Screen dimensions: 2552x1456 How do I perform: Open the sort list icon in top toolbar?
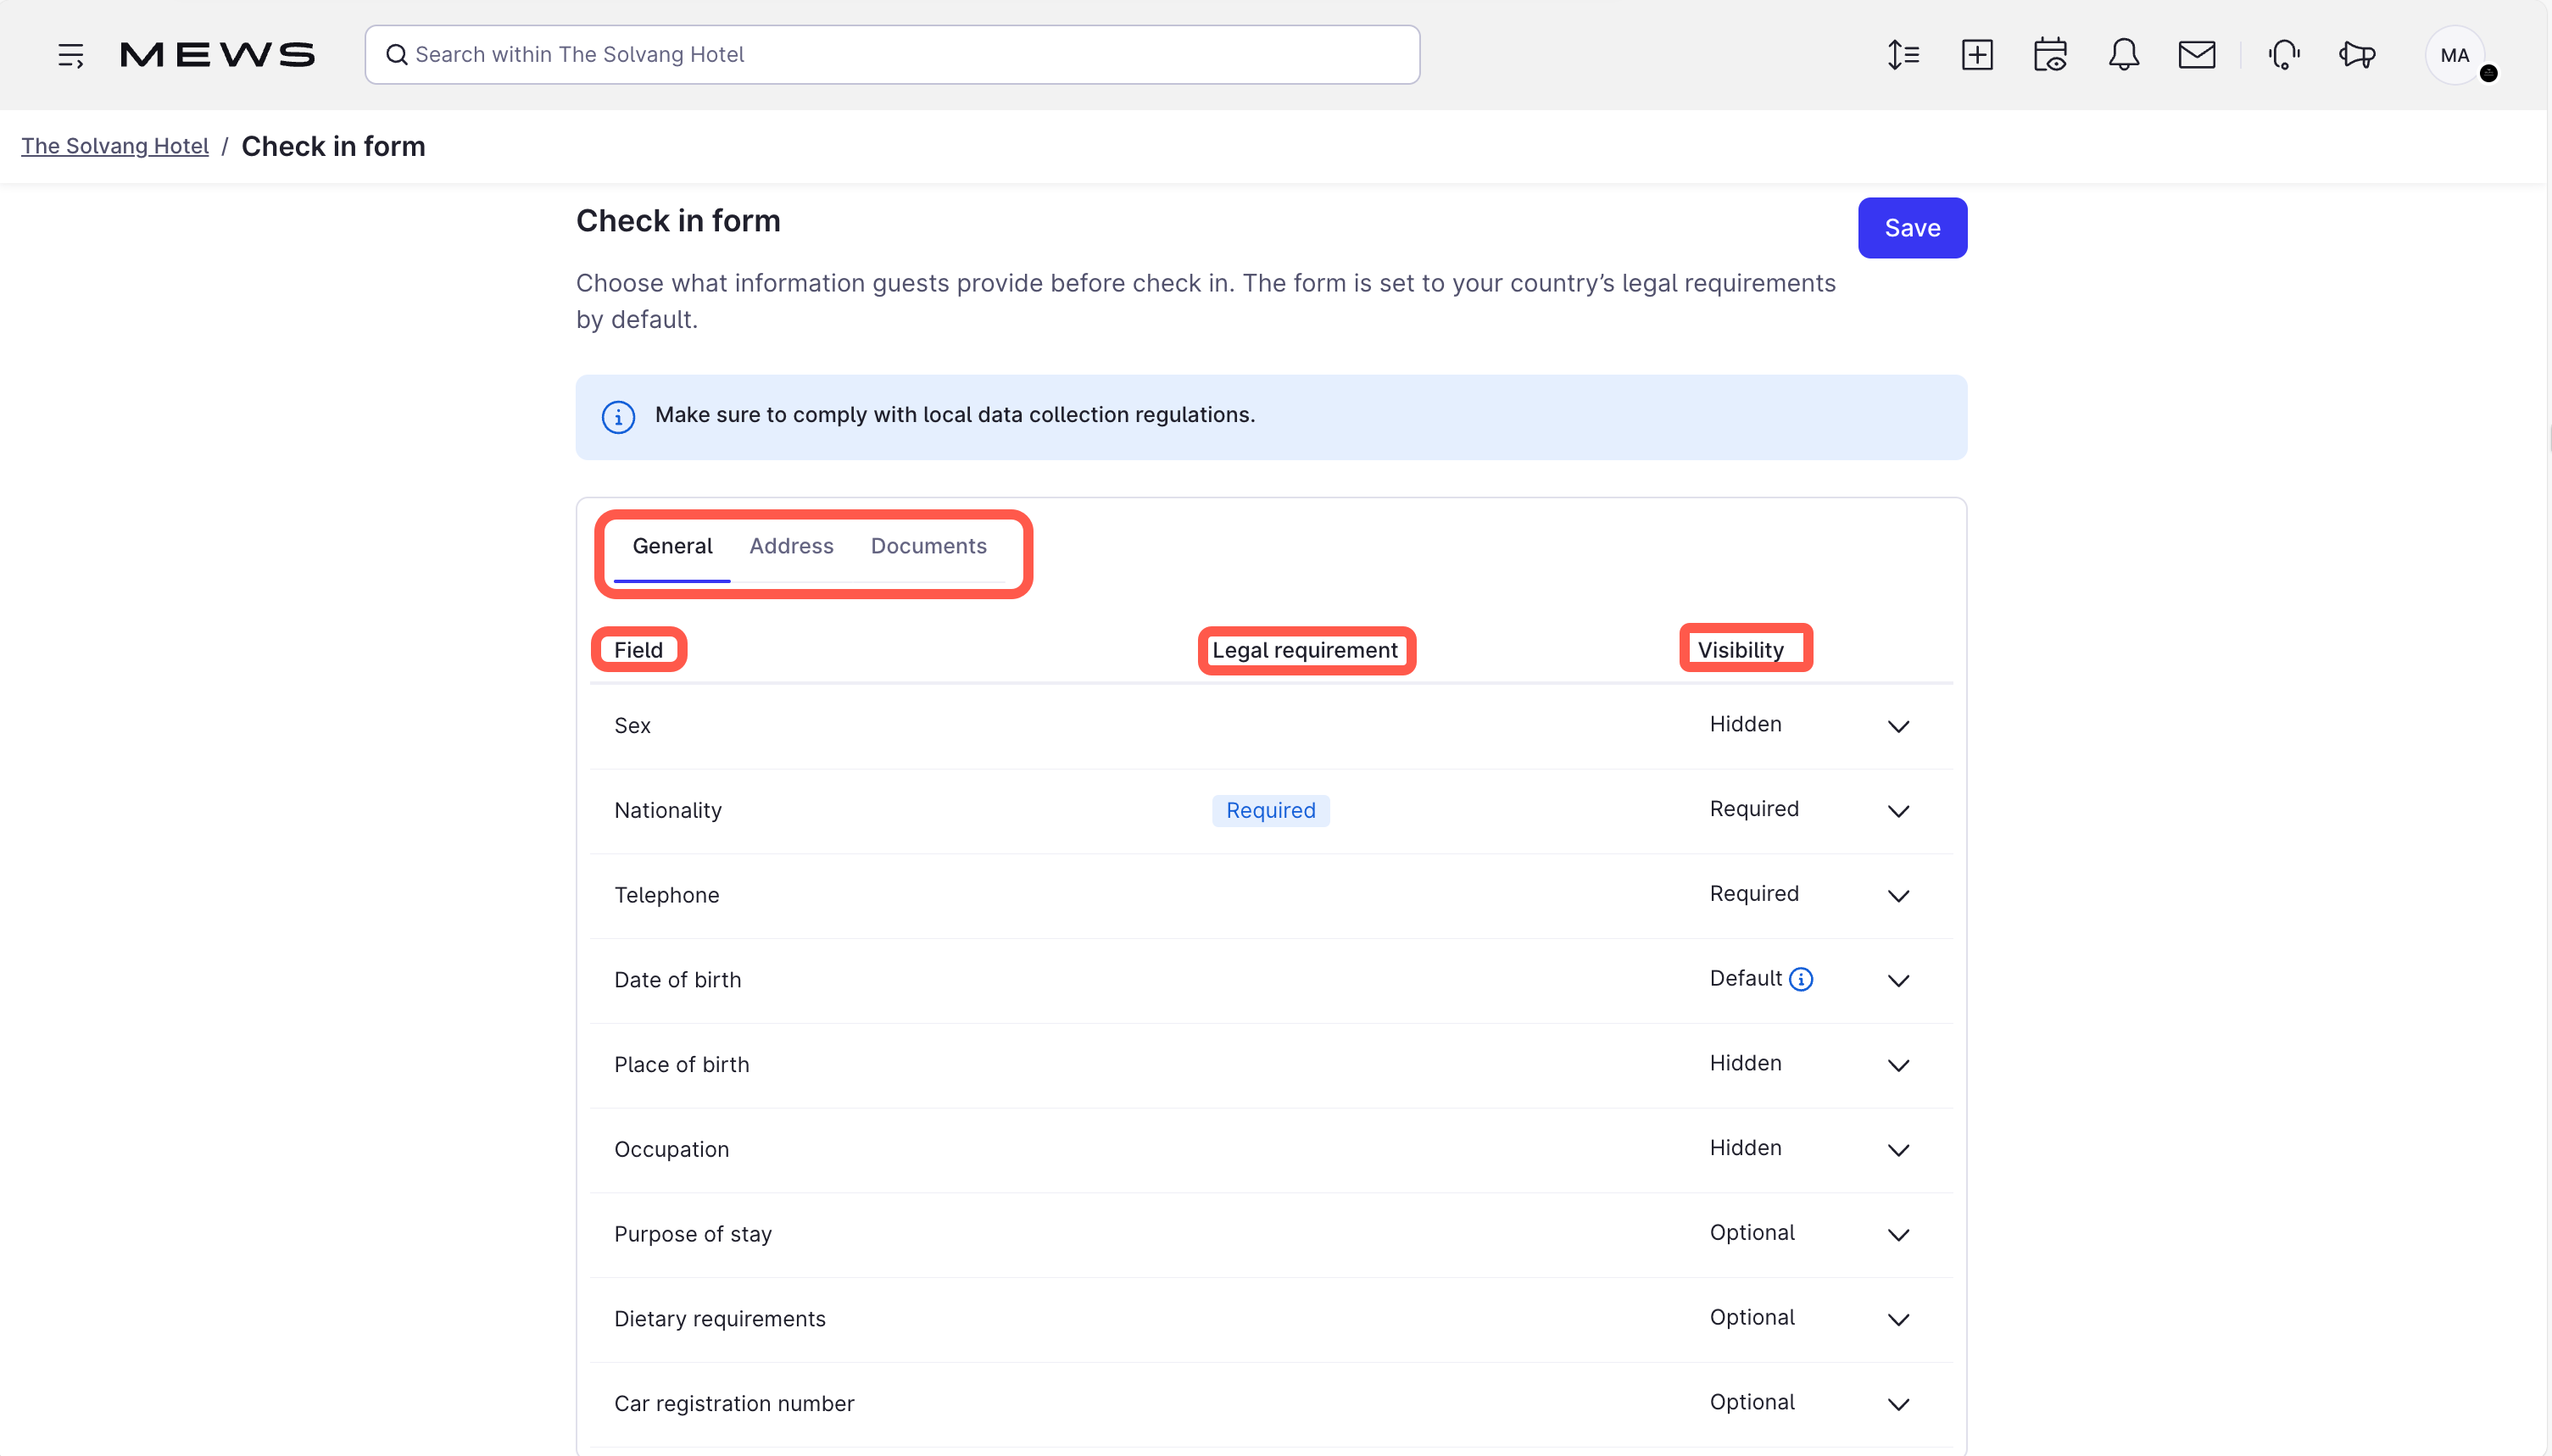tap(1903, 55)
